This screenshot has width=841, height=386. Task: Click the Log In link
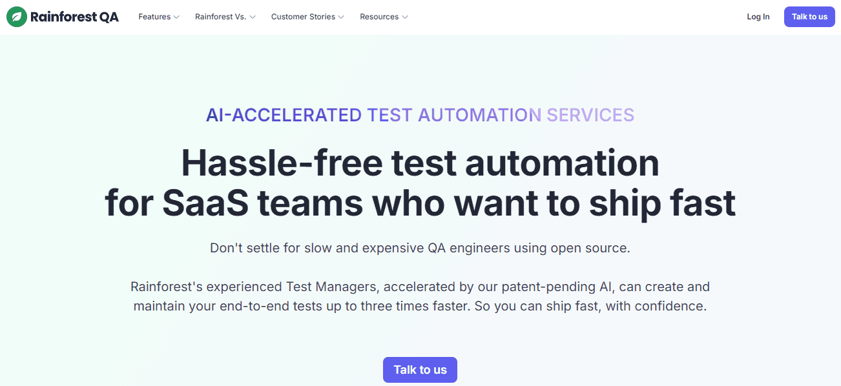pos(758,17)
